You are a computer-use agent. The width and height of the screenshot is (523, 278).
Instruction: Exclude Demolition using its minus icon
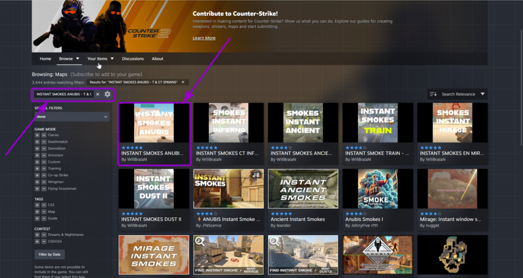pos(44,148)
